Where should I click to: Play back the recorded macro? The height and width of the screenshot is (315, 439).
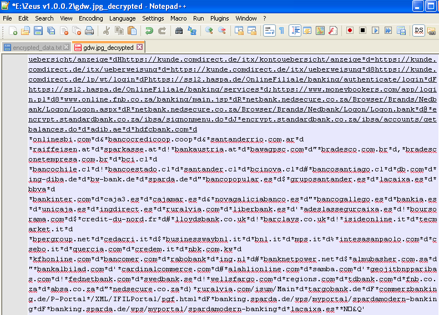point(375,30)
